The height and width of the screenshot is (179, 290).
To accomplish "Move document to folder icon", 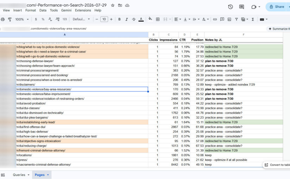I will (120, 5).
